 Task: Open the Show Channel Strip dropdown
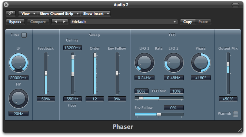pos(59,14)
